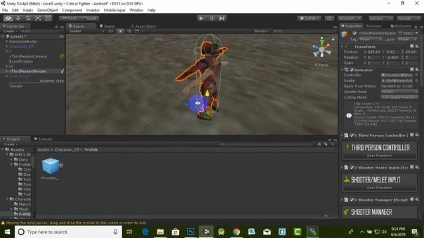
Task: Click the gear icon of V Third Person Controller
Action: click(x=417, y=135)
